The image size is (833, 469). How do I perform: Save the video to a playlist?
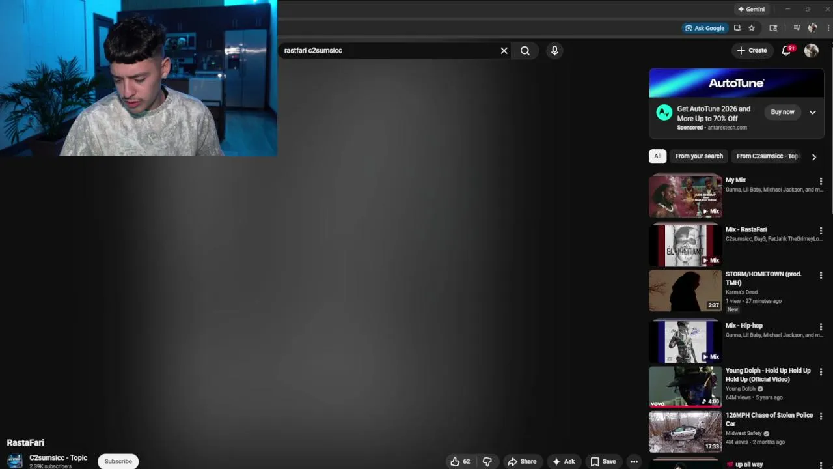click(x=603, y=461)
